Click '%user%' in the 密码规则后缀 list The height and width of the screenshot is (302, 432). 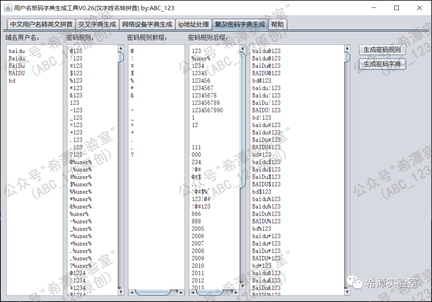[201, 59]
